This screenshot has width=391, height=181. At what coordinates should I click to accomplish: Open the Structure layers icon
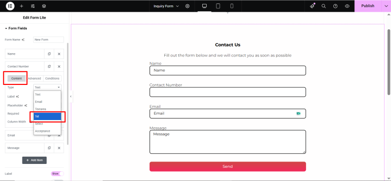(x=44, y=6)
